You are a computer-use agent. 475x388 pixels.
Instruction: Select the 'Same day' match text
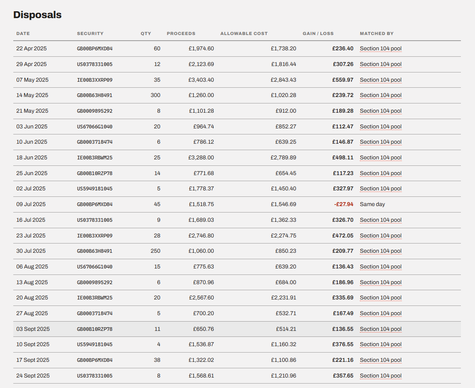(x=372, y=204)
